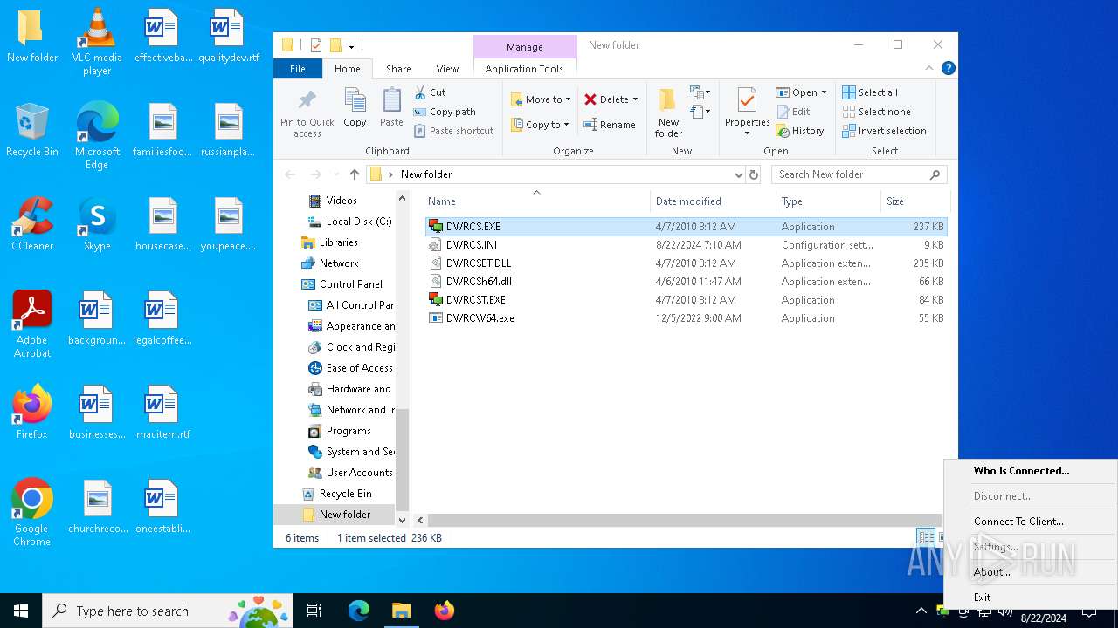1118x628 pixels.
Task: Click the Adobe Acrobat desktop icon
Action: [x=32, y=324]
